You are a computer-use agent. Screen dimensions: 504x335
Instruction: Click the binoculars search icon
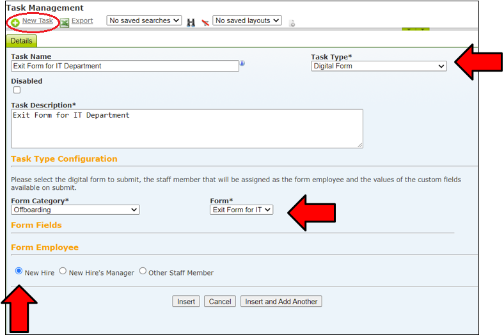click(x=191, y=22)
